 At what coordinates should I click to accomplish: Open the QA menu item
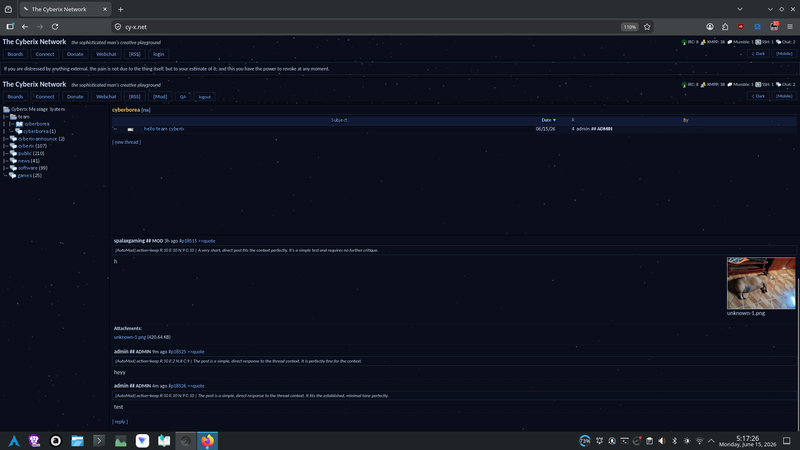point(183,97)
